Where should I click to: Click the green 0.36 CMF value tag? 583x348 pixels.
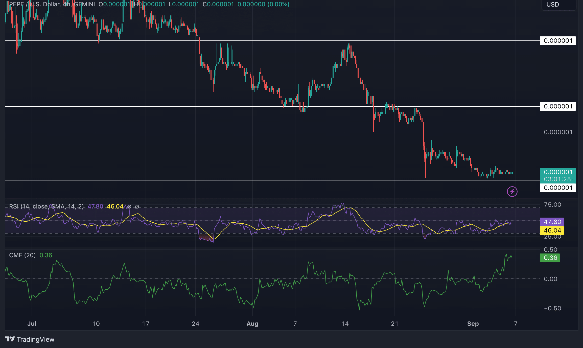pos(550,258)
